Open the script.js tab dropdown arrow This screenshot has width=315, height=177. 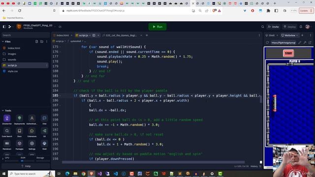pyautogui.click(x=90, y=35)
